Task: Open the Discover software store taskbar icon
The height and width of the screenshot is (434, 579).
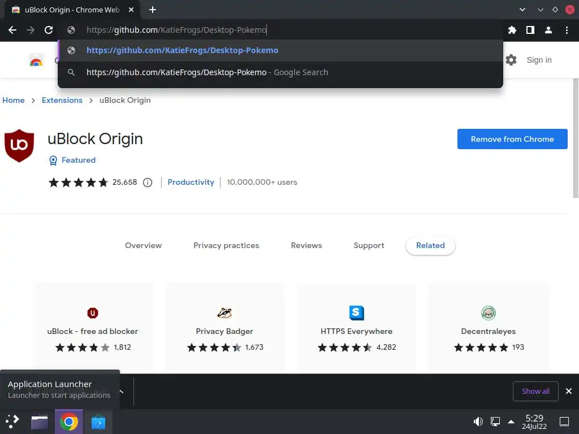Action: (x=98, y=422)
